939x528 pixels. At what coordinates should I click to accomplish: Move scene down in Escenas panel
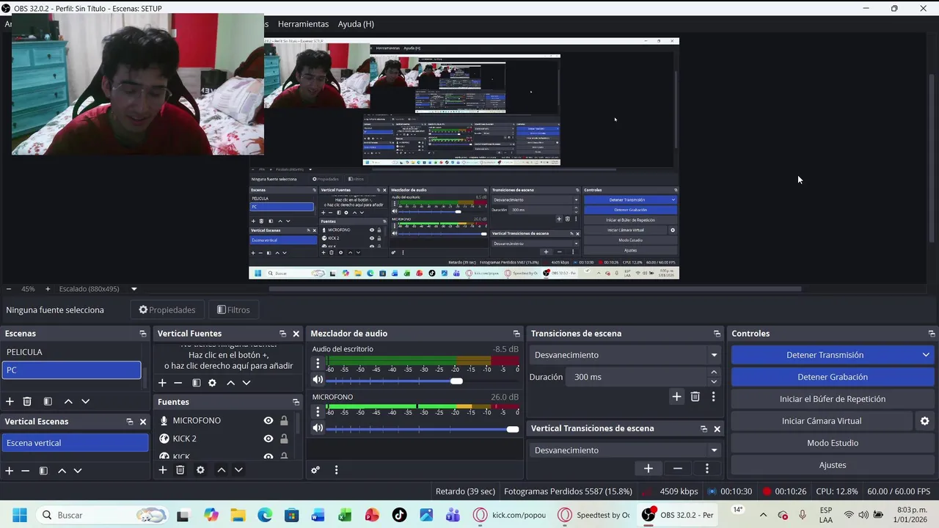click(85, 401)
